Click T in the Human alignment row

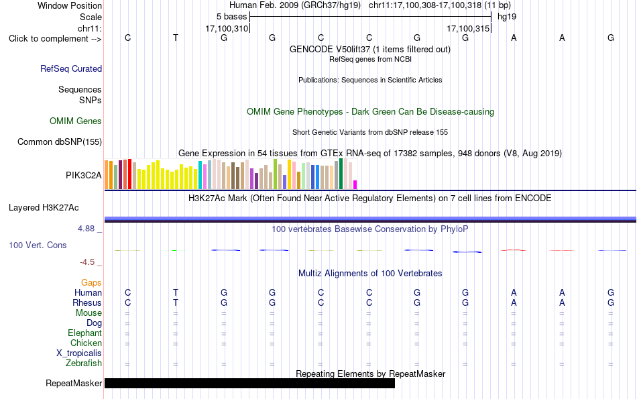(176, 292)
